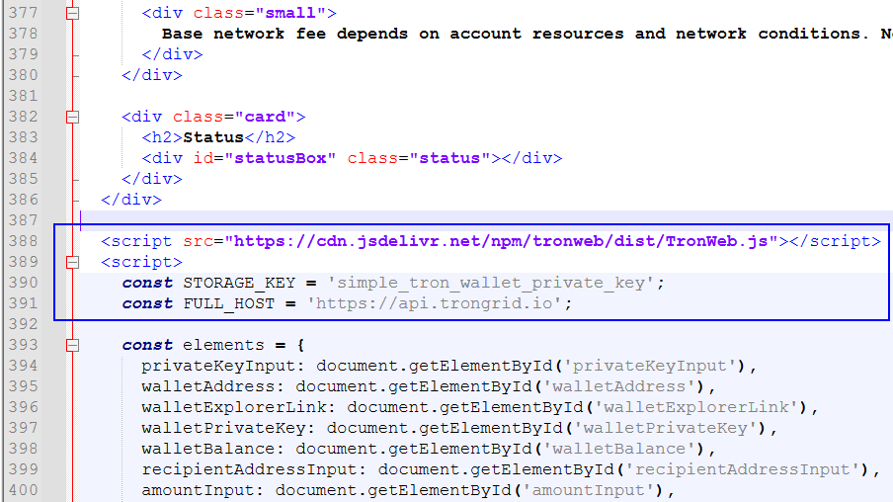Click the walletAddress property name
Image resolution: width=893 pixels, height=502 pixels.
(x=208, y=386)
